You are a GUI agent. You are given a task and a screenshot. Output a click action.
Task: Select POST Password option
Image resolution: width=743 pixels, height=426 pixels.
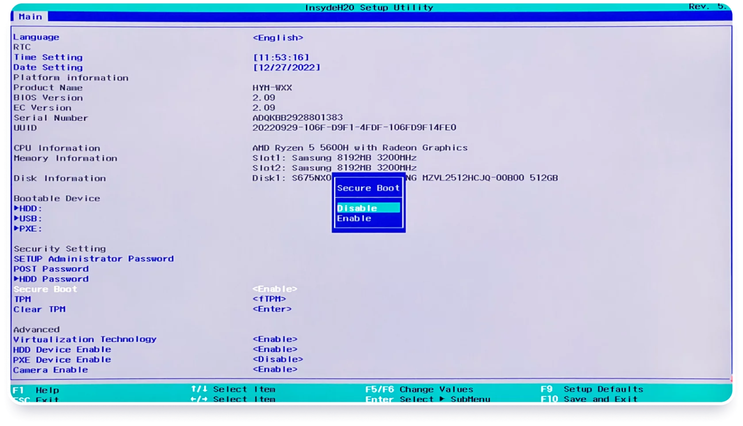click(51, 269)
